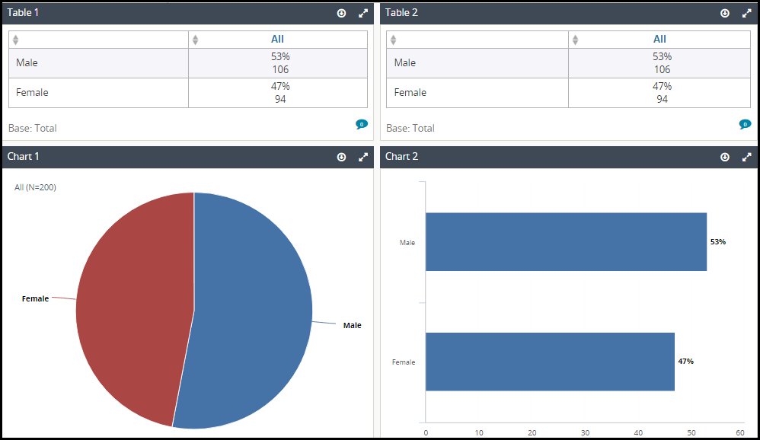Image resolution: width=760 pixels, height=440 pixels.
Task: Click the Table 1 panel title
Action: coord(23,13)
